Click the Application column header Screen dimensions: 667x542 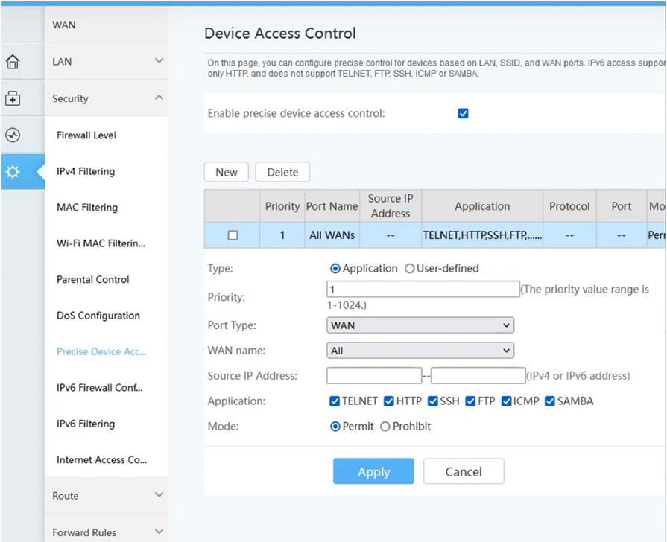point(482,206)
